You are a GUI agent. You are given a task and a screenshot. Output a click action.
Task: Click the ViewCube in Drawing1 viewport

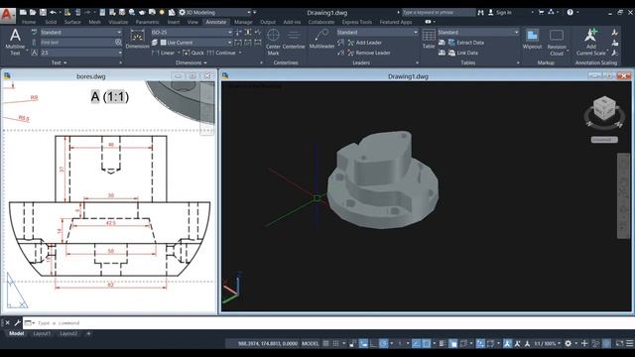click(x=604, y=109)
